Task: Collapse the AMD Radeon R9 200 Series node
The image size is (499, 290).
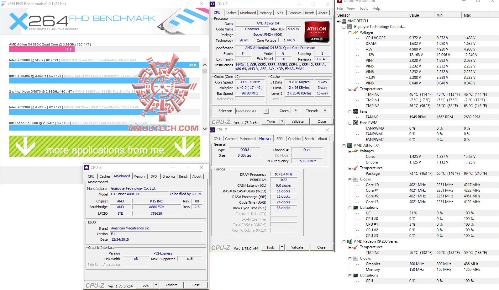Action: coord(344,241)
